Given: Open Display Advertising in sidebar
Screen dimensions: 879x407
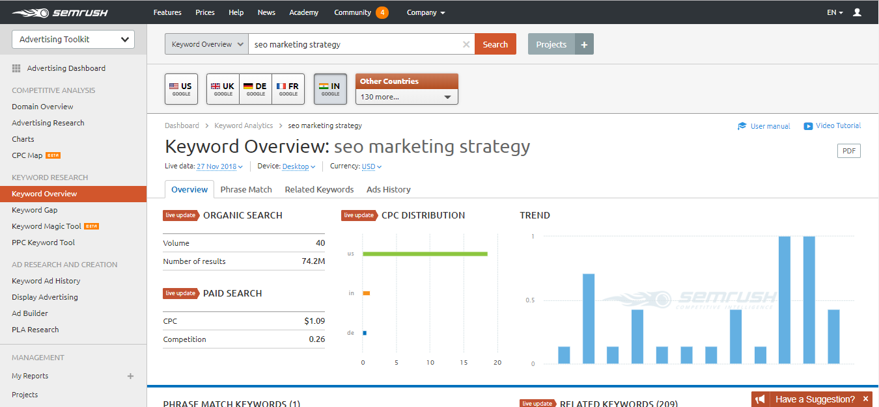Looking at the screenshot, I should (45, 297).
